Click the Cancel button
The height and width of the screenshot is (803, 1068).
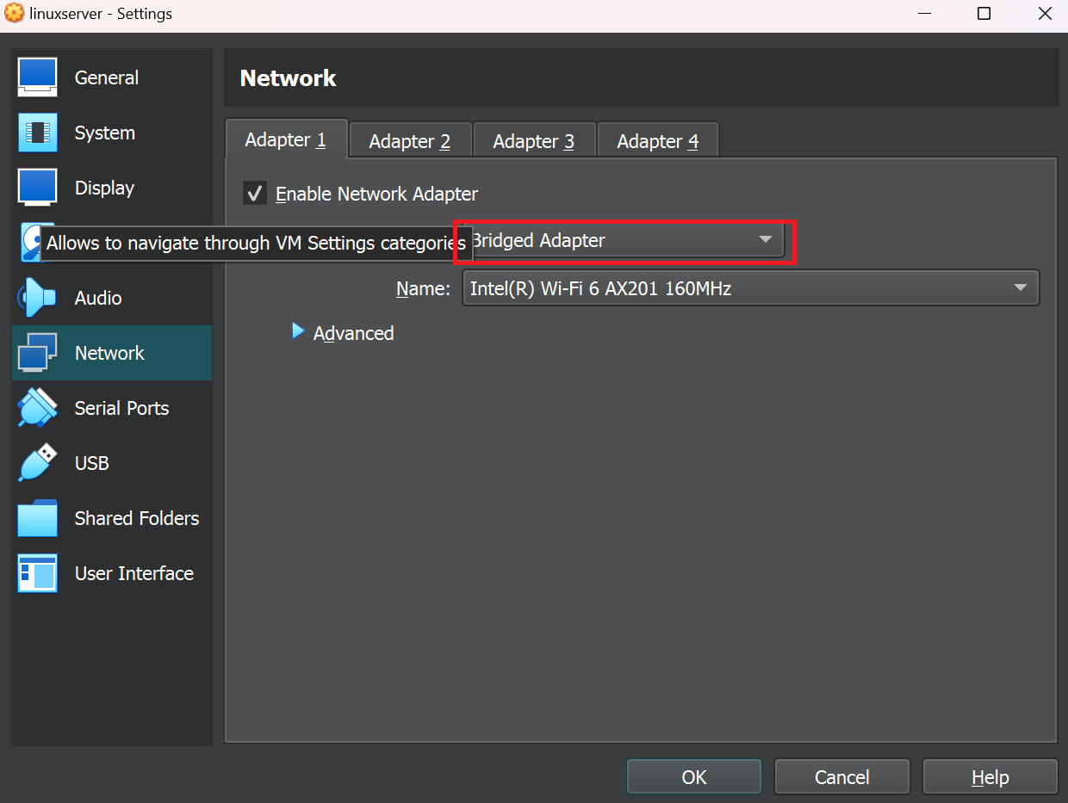842,777
